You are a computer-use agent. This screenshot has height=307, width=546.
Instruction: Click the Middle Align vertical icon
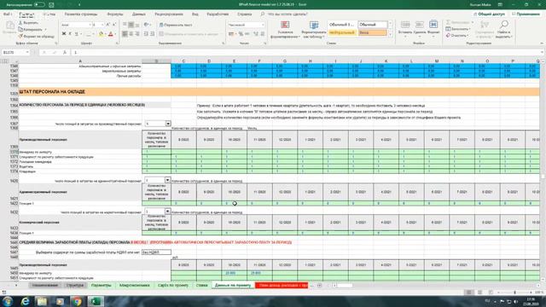tap(131, 25)
